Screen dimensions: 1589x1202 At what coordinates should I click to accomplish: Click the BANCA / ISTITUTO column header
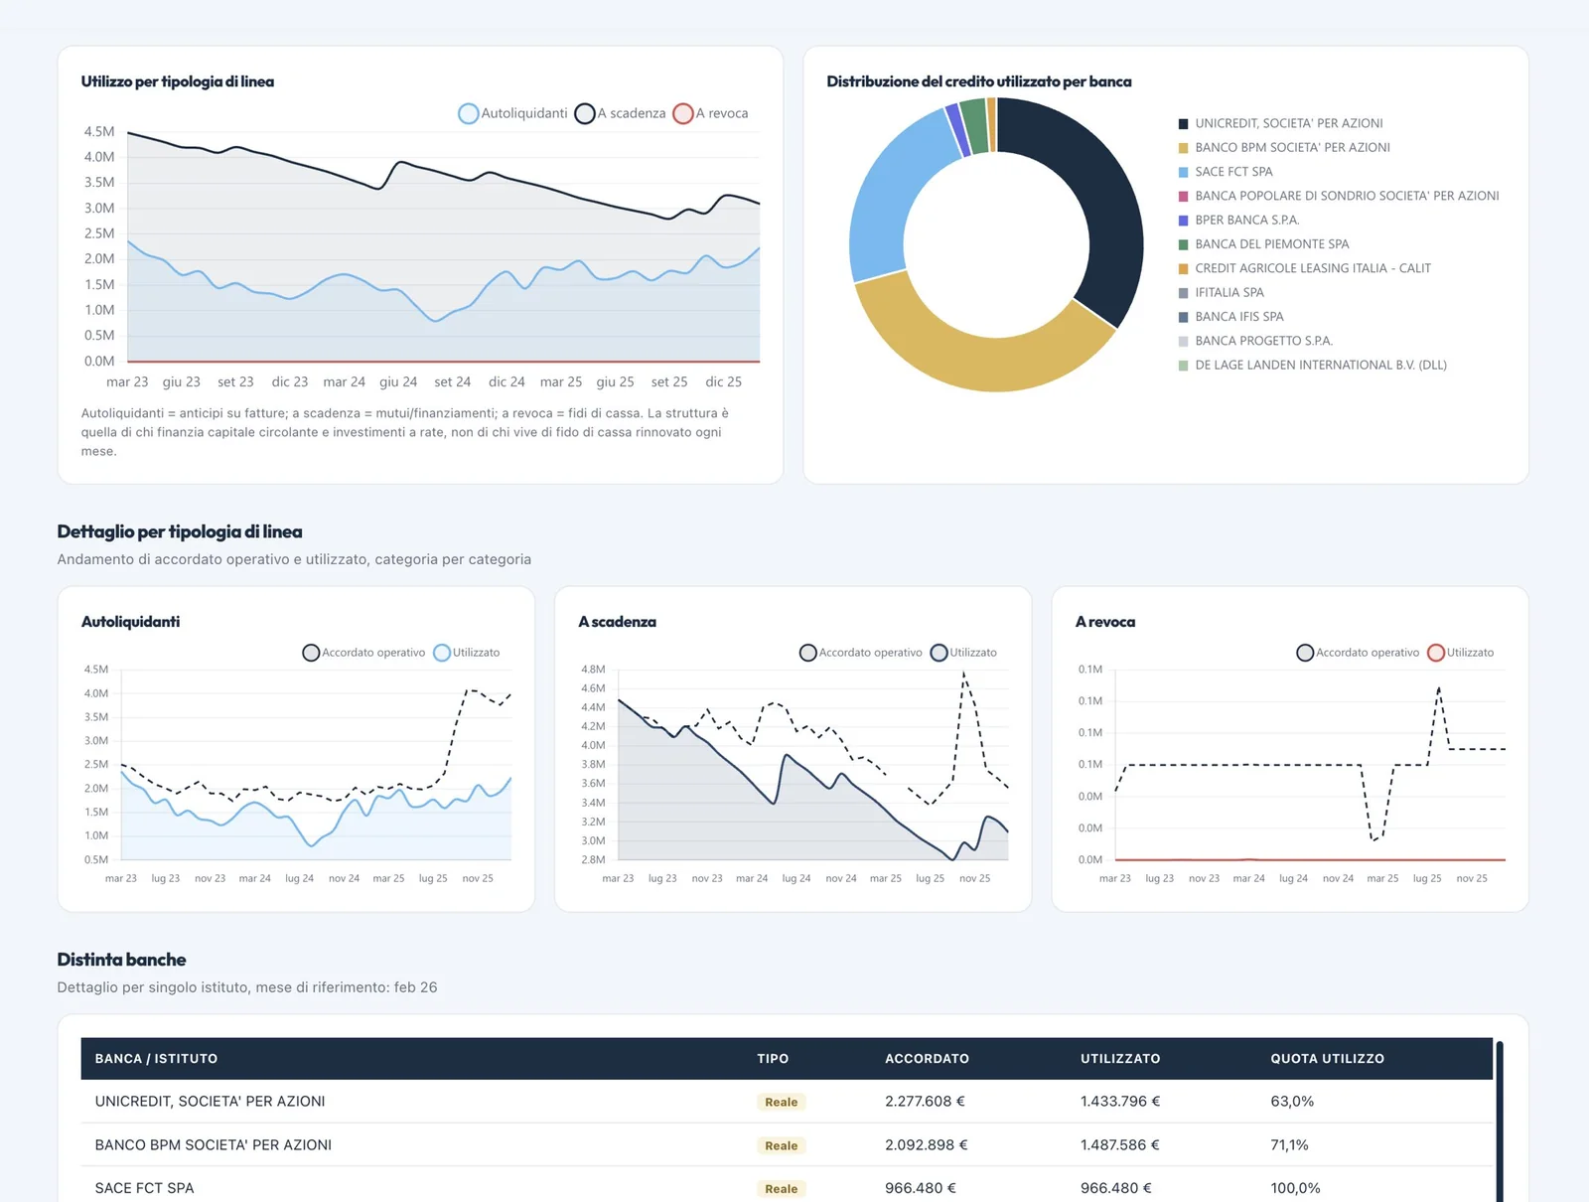[156, 1059]
